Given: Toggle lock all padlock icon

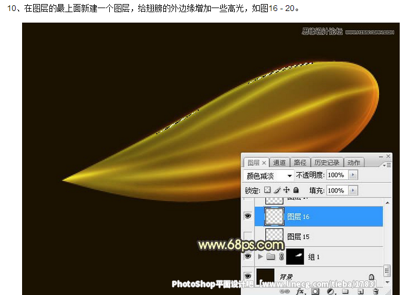Looking at the screenshot, I should pyautogui.click(x=296, y=190).
